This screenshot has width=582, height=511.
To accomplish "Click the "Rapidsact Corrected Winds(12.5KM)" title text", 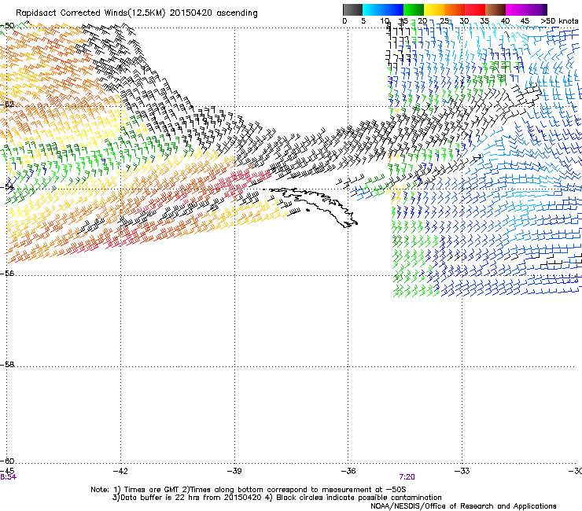I will (90, 13).
